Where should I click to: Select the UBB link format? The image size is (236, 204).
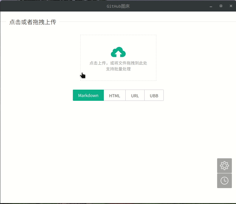(154, 96)
